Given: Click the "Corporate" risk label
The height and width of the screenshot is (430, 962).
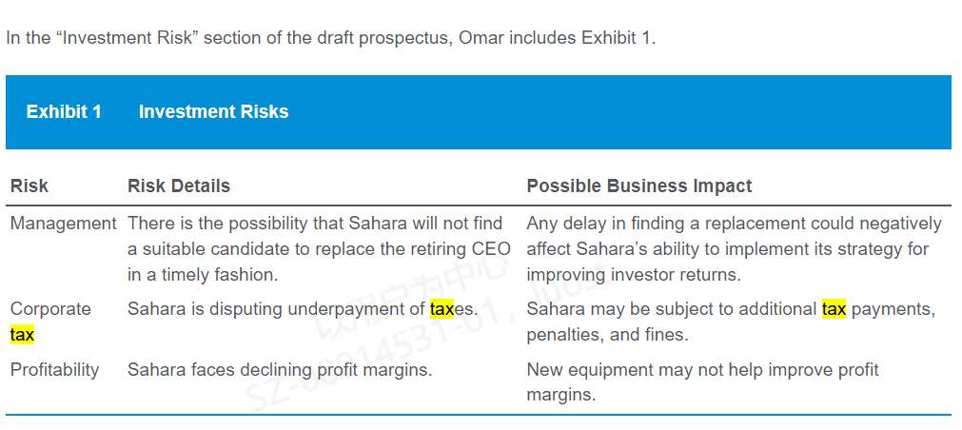Looking at the screenshot, I should coord(50,309).
